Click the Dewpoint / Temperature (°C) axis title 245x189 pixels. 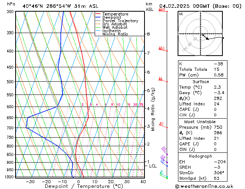(84, 186)
